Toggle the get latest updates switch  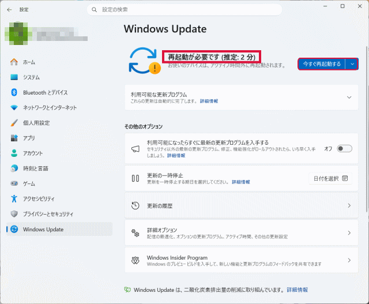pyautogui.click(x=344, y=149)
